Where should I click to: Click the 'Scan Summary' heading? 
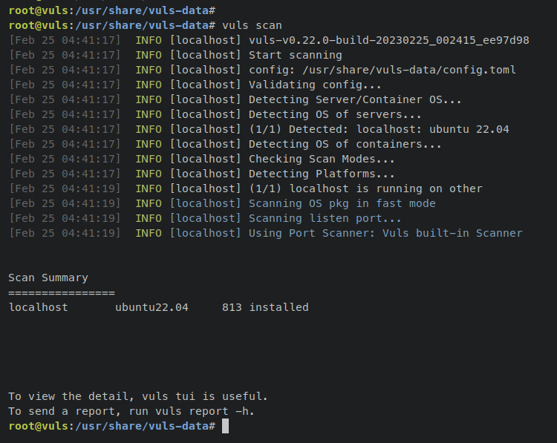coord(48,278)
